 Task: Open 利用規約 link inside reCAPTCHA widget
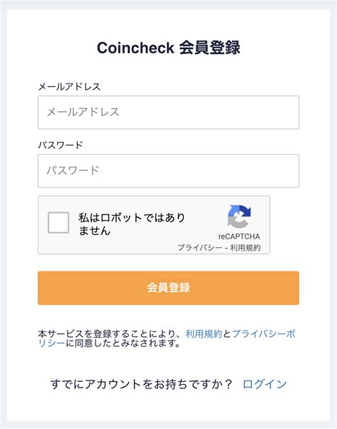point(245,247)
